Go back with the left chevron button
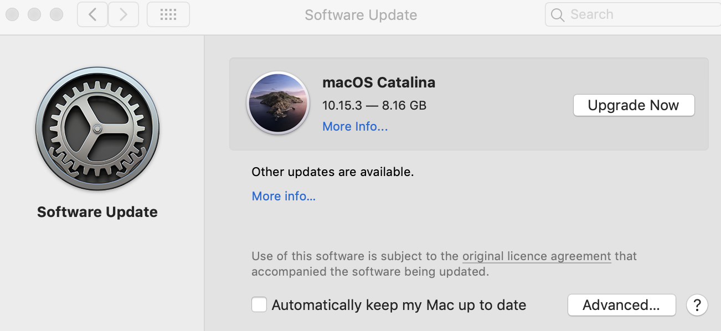721x331 pixels. coord(92,15)
